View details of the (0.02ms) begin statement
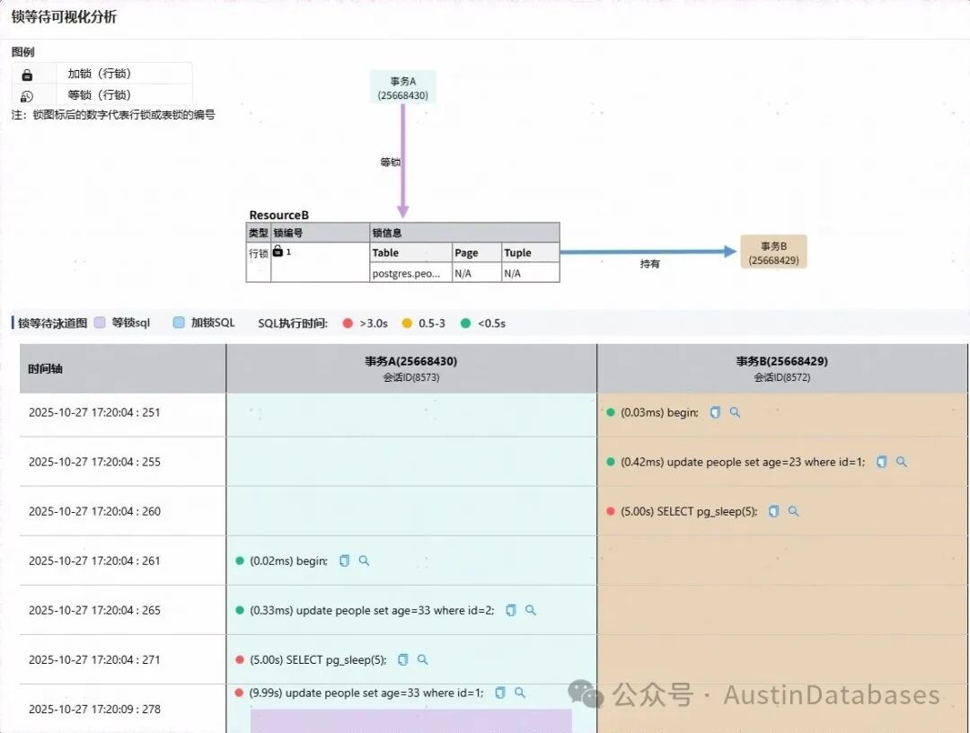970x733 pixels. pos(364,561)
